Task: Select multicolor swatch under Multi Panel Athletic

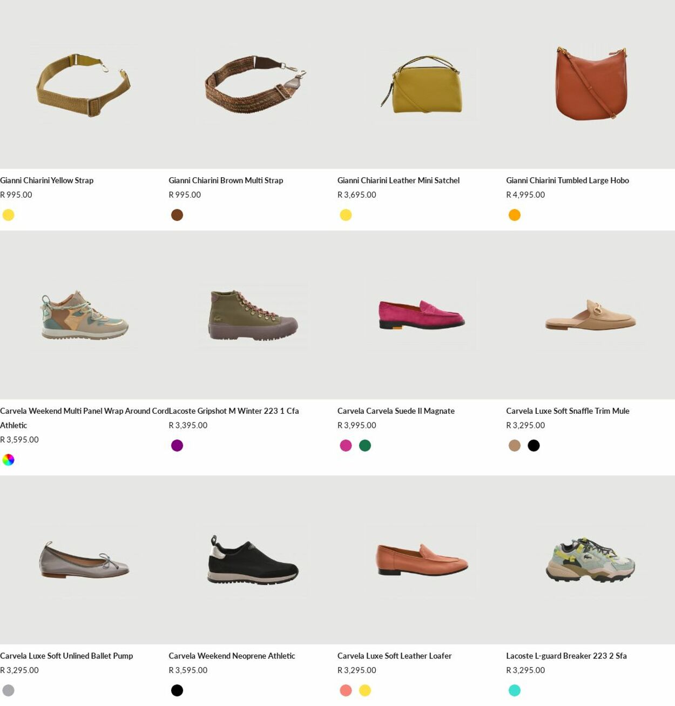Action: 8,460
